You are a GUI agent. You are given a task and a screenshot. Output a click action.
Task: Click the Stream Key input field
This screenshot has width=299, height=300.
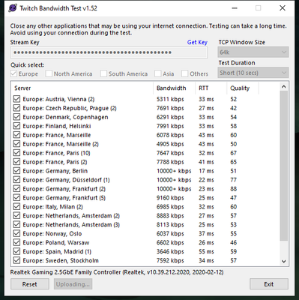click(109, 52)
